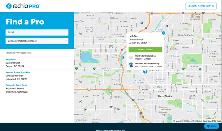Click the Rachio map pin near Denver
Screen dimensions: 222x131
pyautogui.click(x=145, y=72)
